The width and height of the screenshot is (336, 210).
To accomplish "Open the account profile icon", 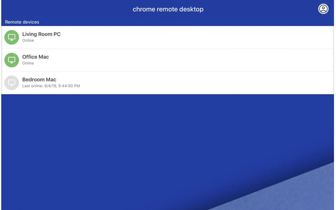I will click(x=323, y=9).
